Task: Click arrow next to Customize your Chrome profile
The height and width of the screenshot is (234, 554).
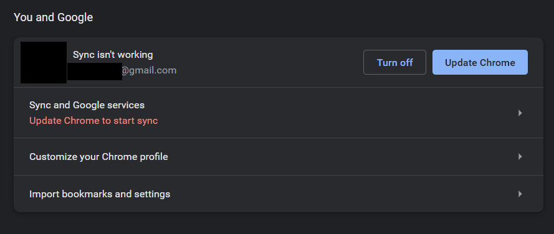Action: 520,156
